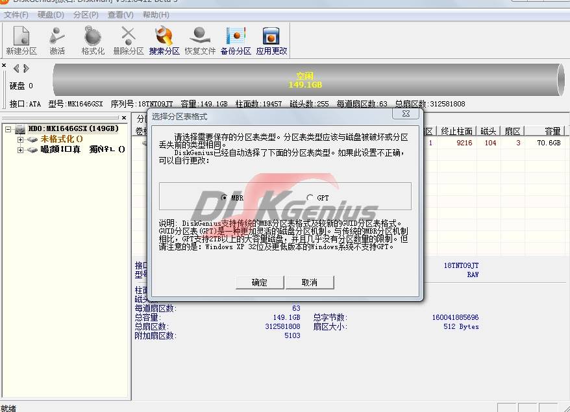Open the 帮助(H) menu
Viewport: 570px width, 412px height.
click(156, 15)
